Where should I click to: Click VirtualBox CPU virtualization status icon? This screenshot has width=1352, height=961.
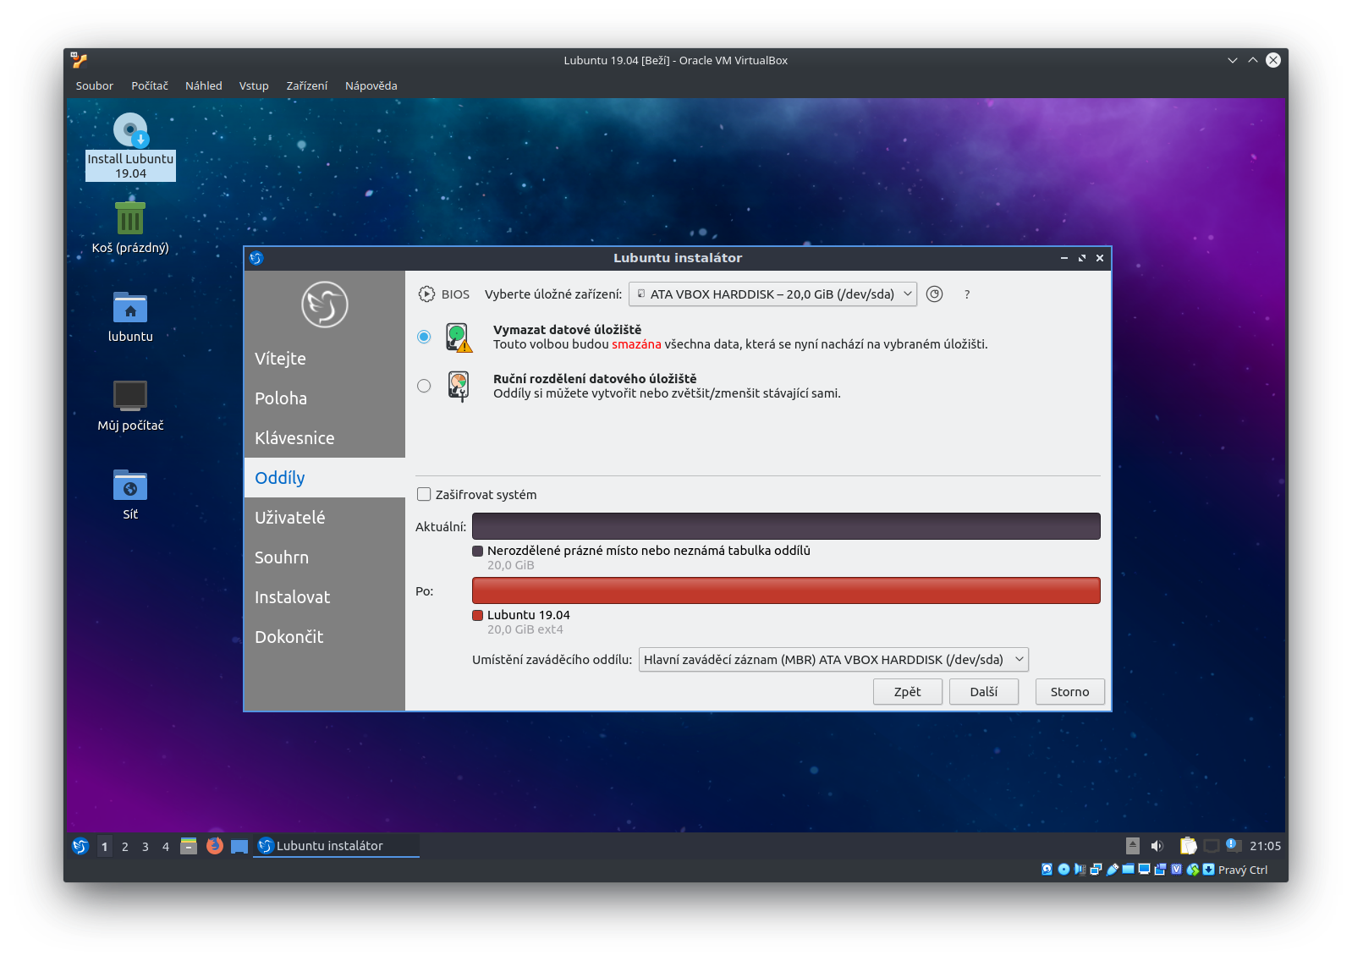click(1176, 869)
